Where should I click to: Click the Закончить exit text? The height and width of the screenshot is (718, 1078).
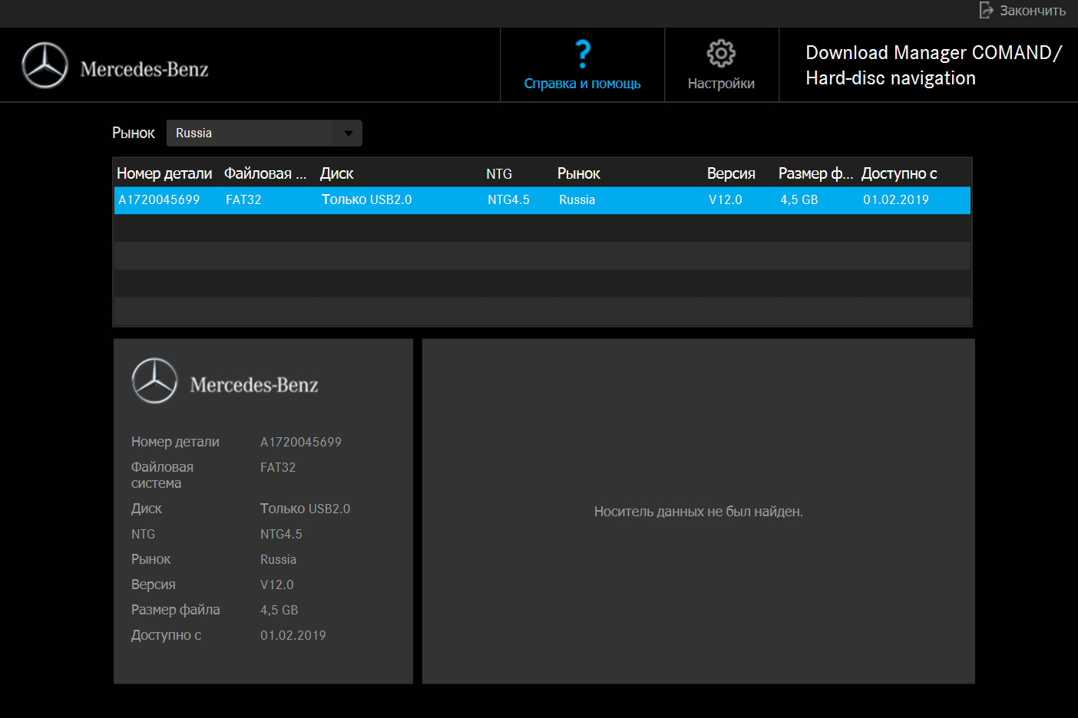tap(1033, 11)
